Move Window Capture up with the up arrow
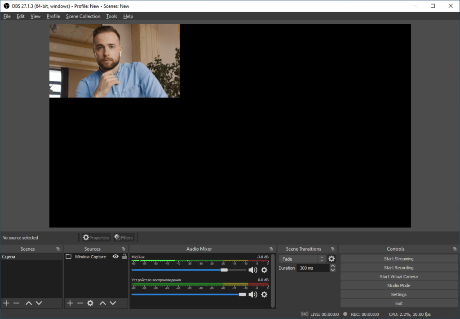The width and height of the screenshot is (460, 319). pyautogui.click(x=102, y=303)
